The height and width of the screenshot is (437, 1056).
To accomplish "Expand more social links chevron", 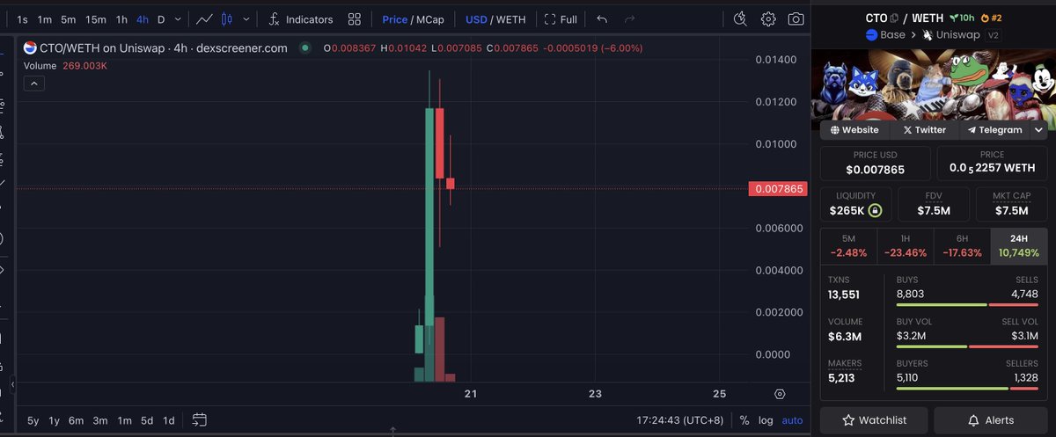I will (x=1038, y=130).
